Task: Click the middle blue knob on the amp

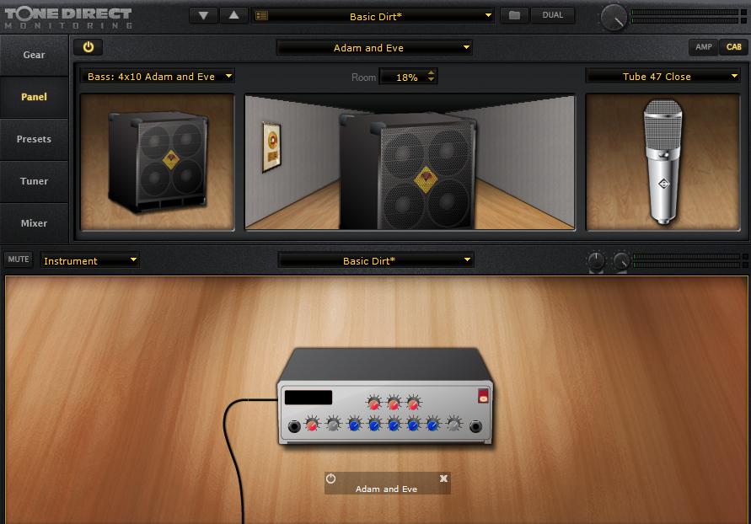Action: pos(394,424)
